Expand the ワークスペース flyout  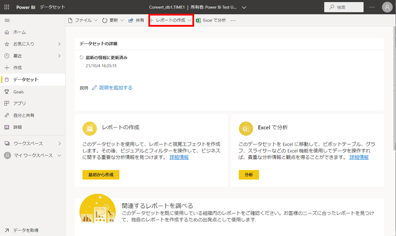60,143
